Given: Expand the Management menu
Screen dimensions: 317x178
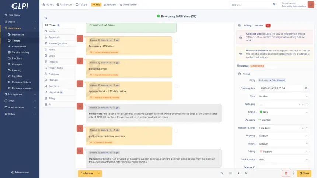Looking at the screenshot, I should [x=20, y=94].
